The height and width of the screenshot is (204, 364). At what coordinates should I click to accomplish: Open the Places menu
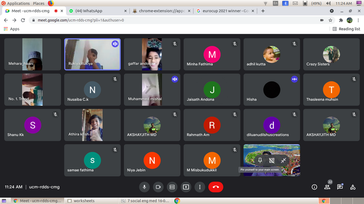39,3
